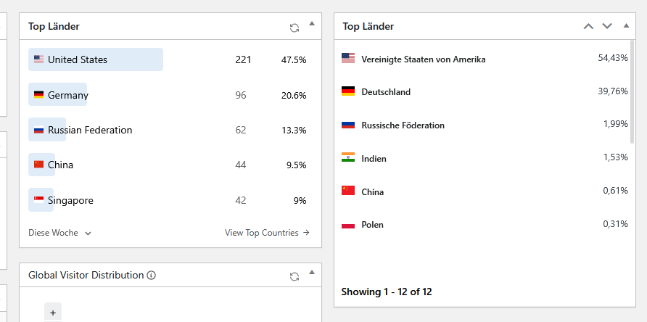647x322 pixels.
Task: Zoom in on map with plus button
Action: (x=53, y=313)
